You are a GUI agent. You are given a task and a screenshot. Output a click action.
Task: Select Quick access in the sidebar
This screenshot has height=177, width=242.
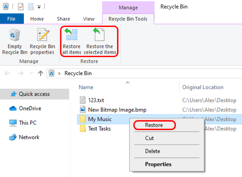click(x=34, y=94)
